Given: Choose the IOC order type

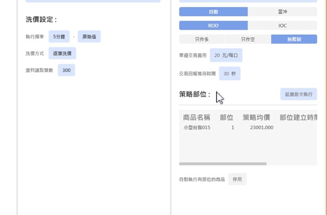Looking at the screenshot, I should pos(282,26).
